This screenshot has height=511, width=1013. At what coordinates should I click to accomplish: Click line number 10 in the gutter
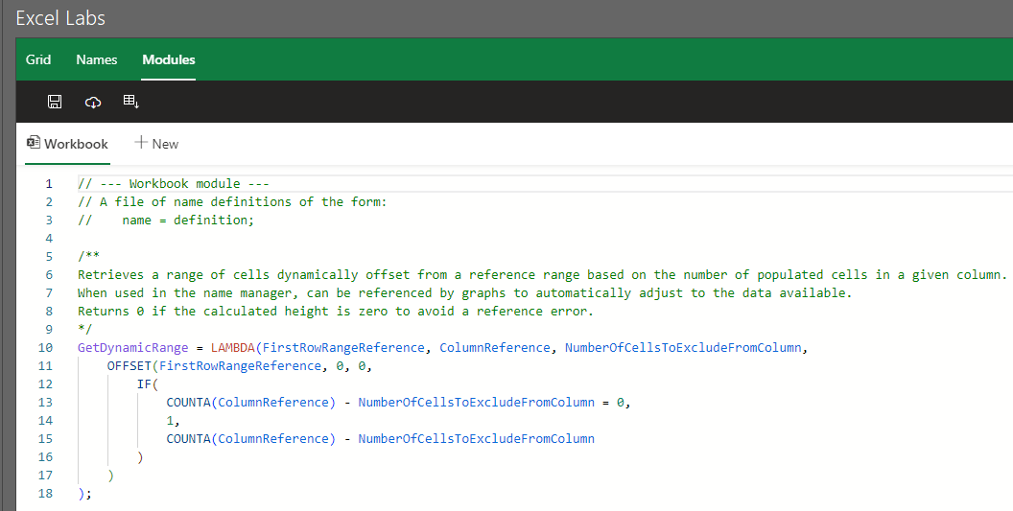tap(46, 347)
